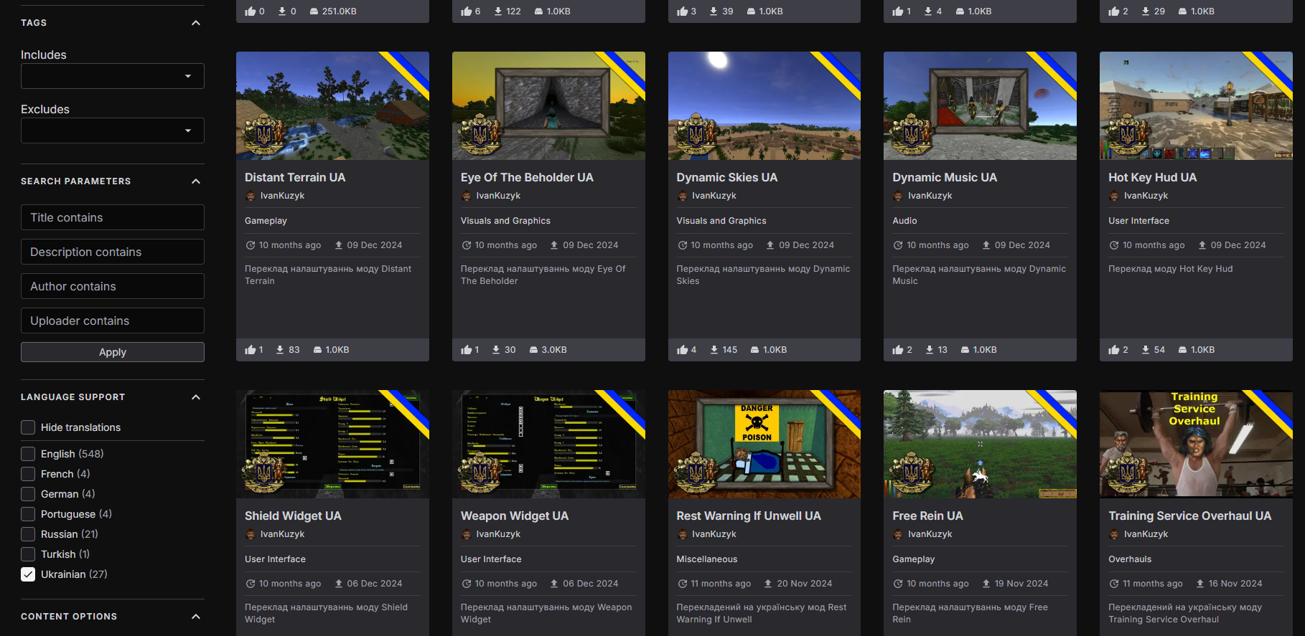
Task: Open Gameplay category on Free Rein UA
Action: point(914,559)
